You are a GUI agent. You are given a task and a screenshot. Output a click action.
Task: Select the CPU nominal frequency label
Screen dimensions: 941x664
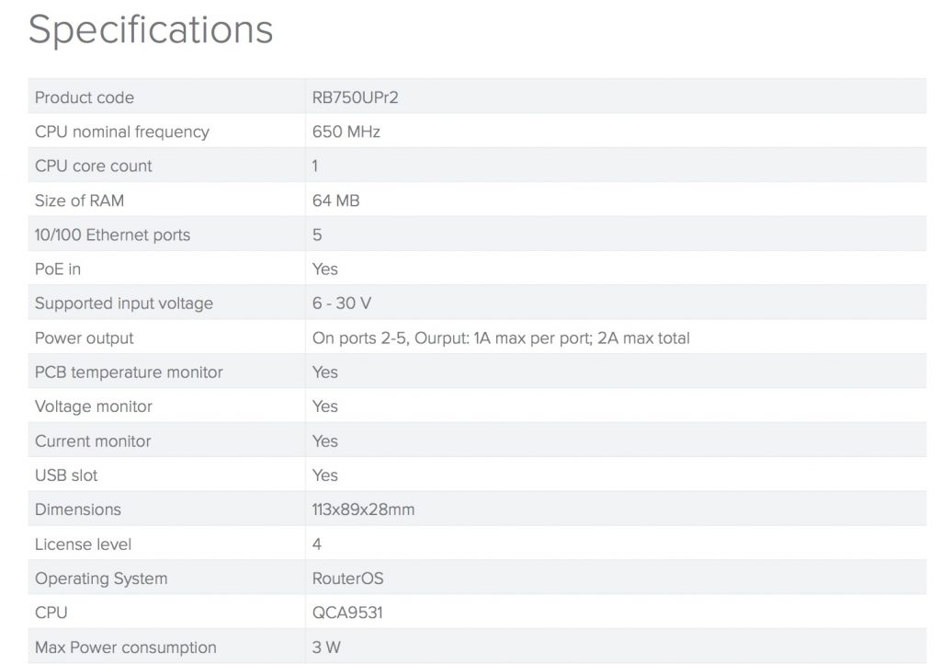coord(122,132)
